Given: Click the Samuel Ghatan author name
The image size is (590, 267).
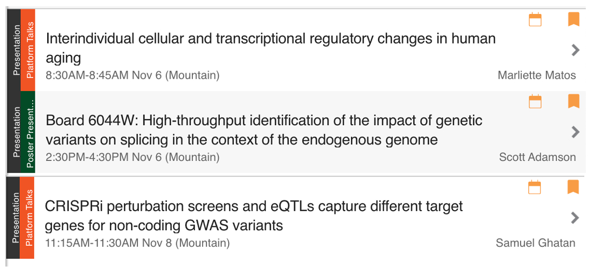Looking at the screenshot, I should [536, 243].
